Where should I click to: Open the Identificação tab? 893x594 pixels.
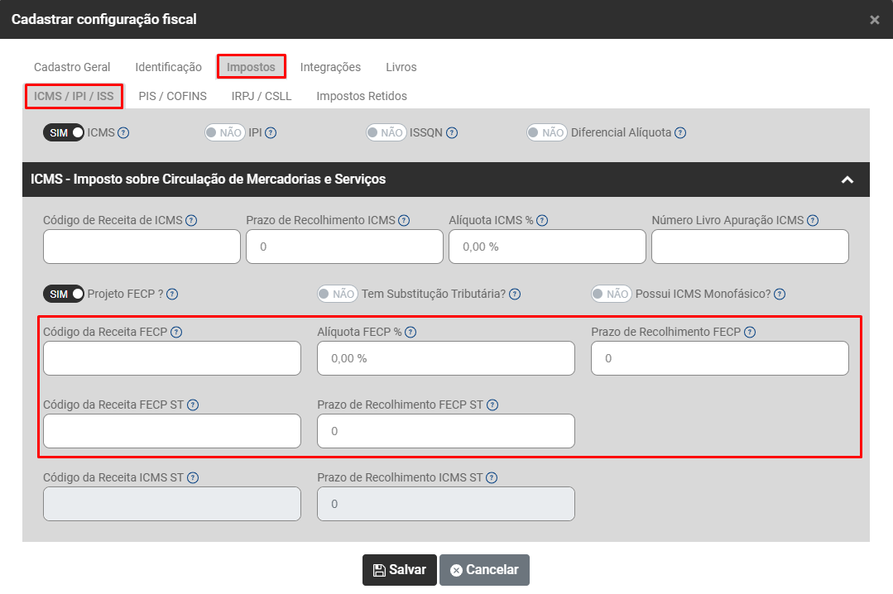click(x=169, y=67)
